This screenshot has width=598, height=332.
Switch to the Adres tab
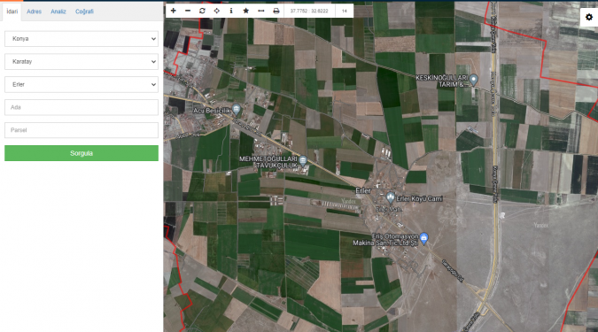pyautogui.click(x=34, y=12)
